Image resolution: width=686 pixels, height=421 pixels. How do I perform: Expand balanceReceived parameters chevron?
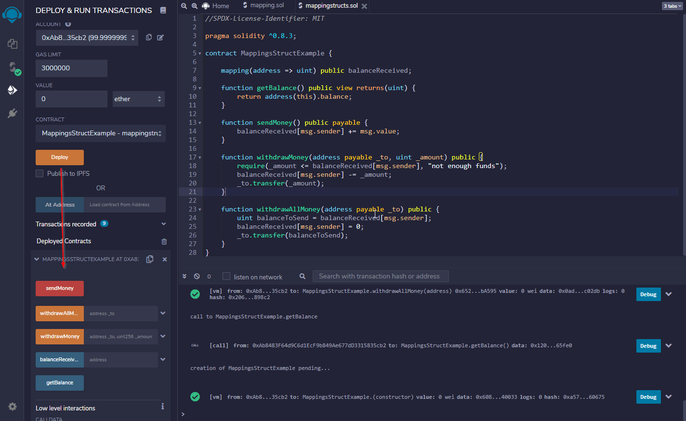(x=163, y=359)
